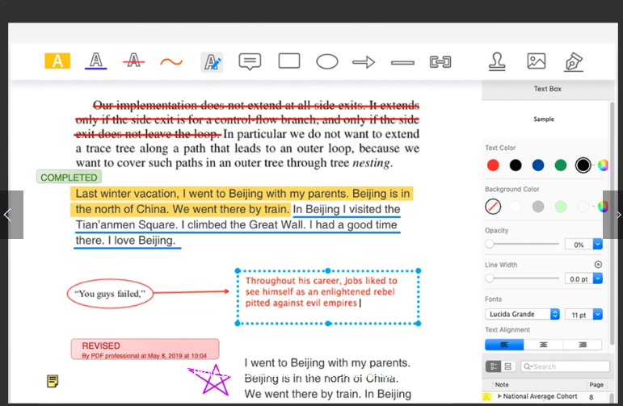Pick light green background color
The image size is (623, 406).
(560, 207)
